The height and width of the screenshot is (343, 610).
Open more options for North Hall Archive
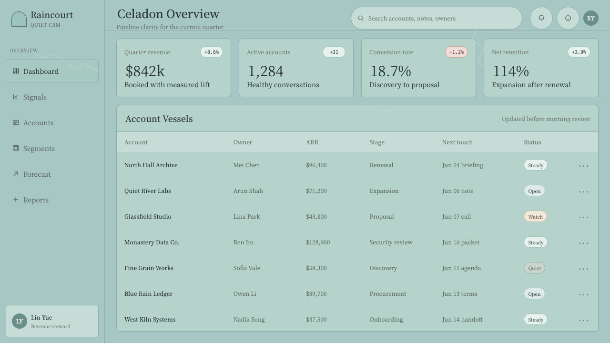click(x=584, y=165)
